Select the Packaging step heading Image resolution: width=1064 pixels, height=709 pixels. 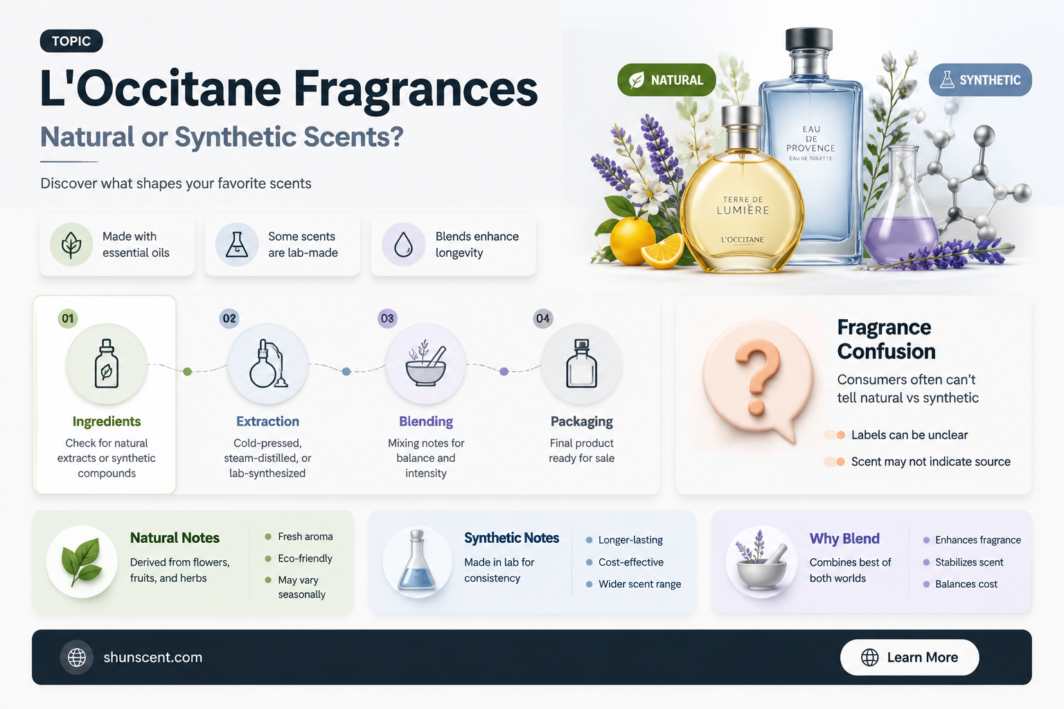pos(582,421)
